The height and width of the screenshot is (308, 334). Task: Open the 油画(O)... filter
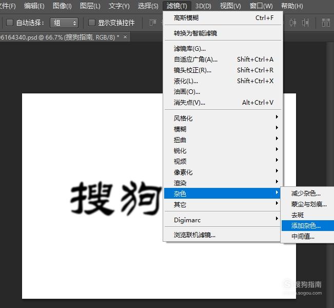point(223,92)
